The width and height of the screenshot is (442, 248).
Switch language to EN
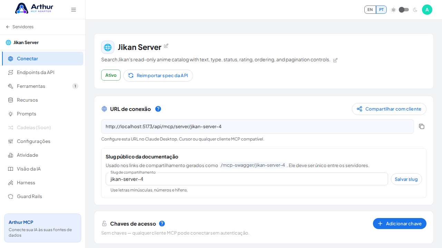[x=370, y=10]
